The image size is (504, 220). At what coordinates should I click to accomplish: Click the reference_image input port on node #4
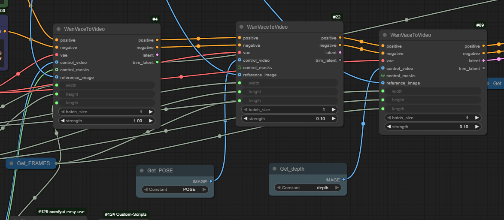[57, 77]
